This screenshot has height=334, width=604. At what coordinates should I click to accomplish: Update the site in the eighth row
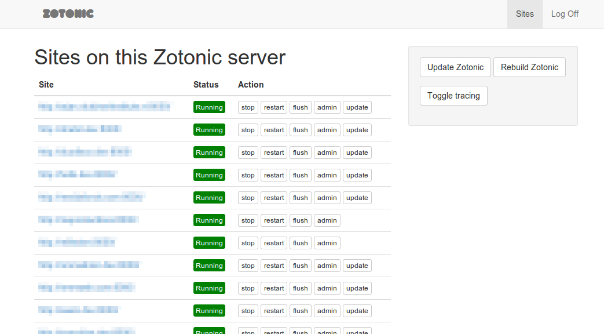(357, 266)
